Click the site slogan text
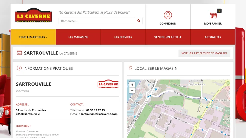Screen dimensions: 246x138 pos(94,12)
